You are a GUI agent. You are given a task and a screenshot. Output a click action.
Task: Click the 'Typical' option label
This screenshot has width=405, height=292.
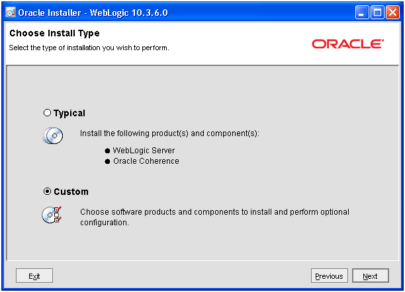(69, 113)
